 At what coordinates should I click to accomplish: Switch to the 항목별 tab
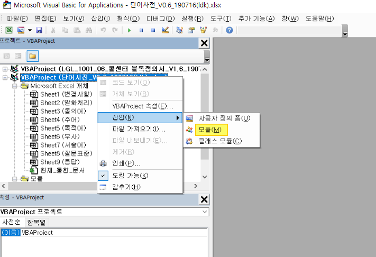(x=36, y=223)
